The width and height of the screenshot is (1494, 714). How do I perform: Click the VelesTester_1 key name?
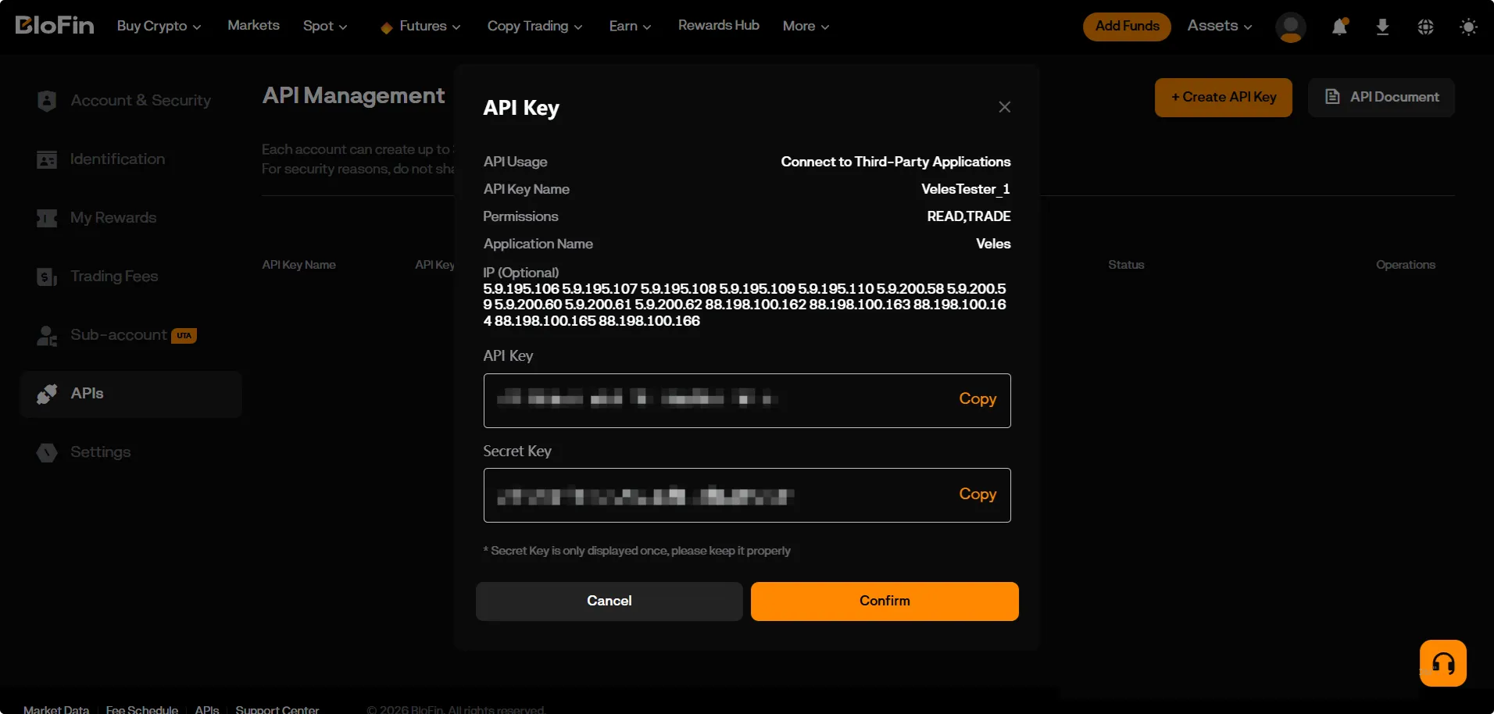tap(966, 189)
